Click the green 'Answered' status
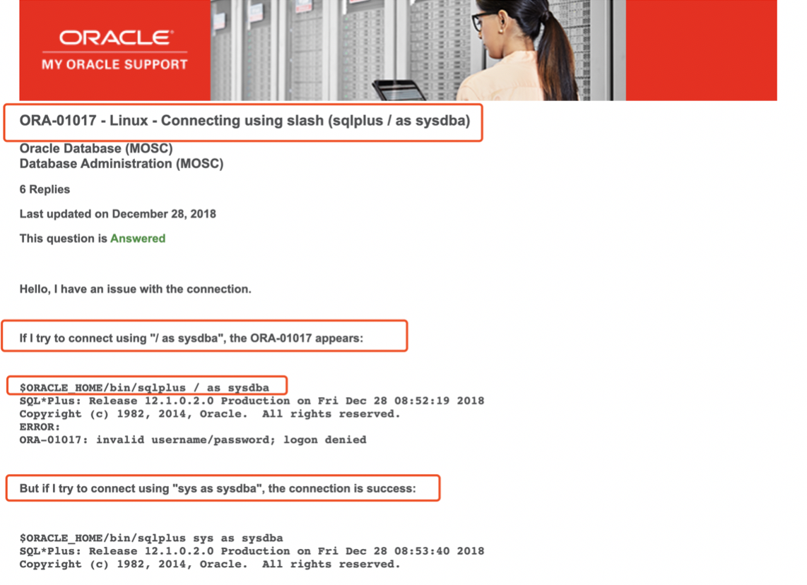Screen dimensions: 807x585 (x=138, y=239)
